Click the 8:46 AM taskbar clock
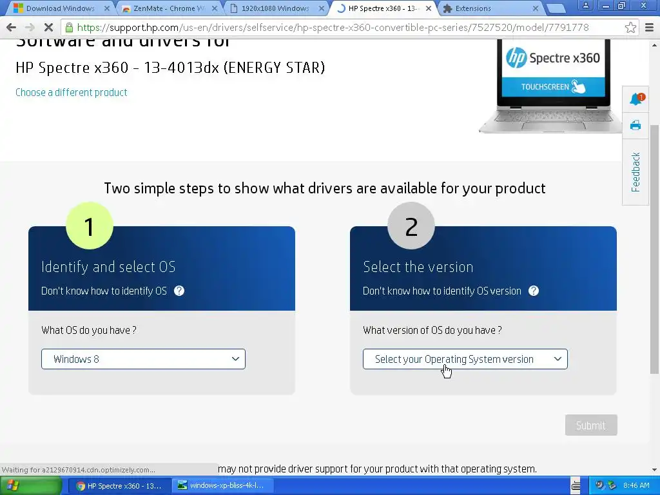The width and height of the screenshot is (660, 495). tap(636, 486)
